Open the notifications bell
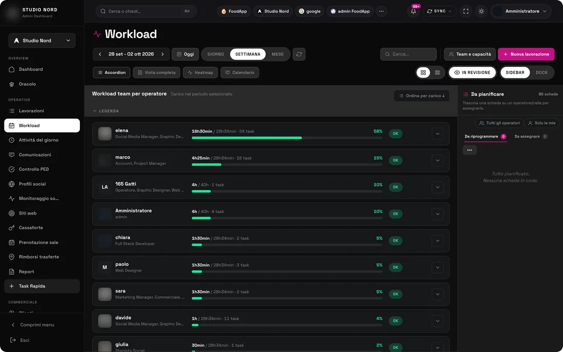 pyautogui.click(x=413, y=11)
